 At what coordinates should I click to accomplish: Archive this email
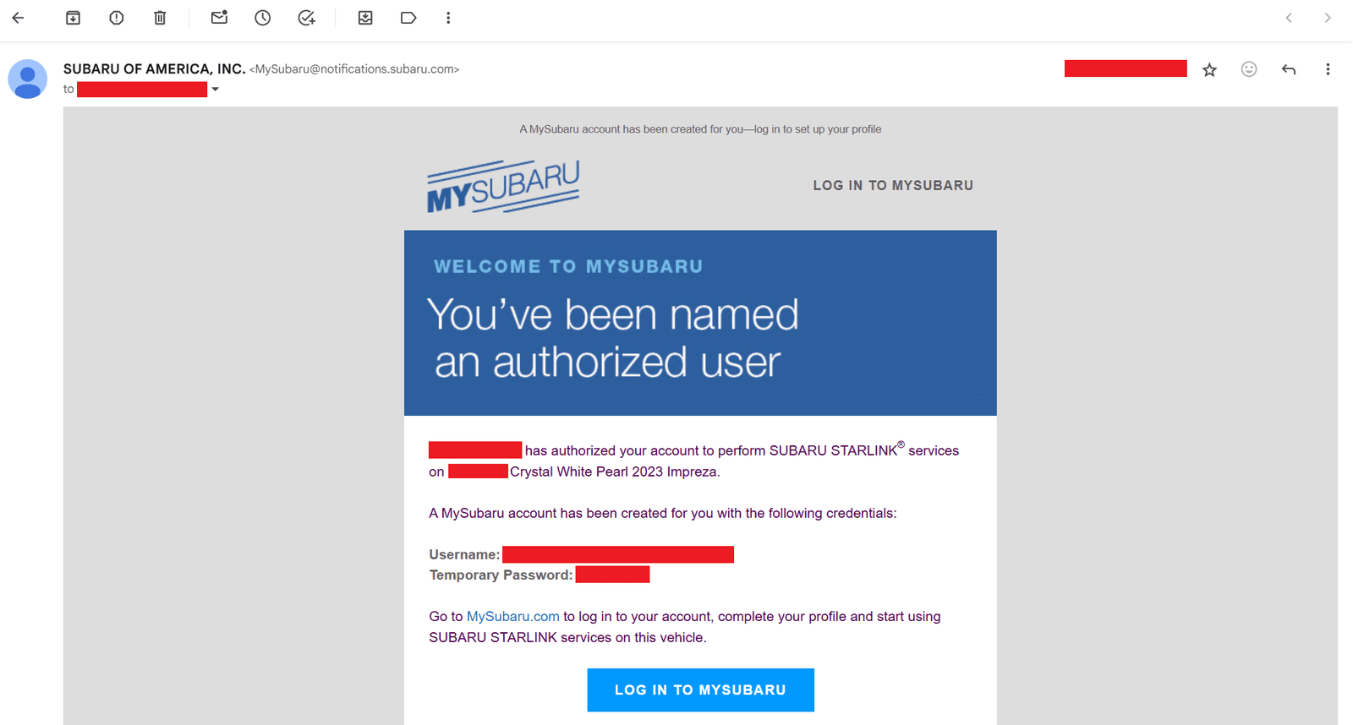(73, 18)
